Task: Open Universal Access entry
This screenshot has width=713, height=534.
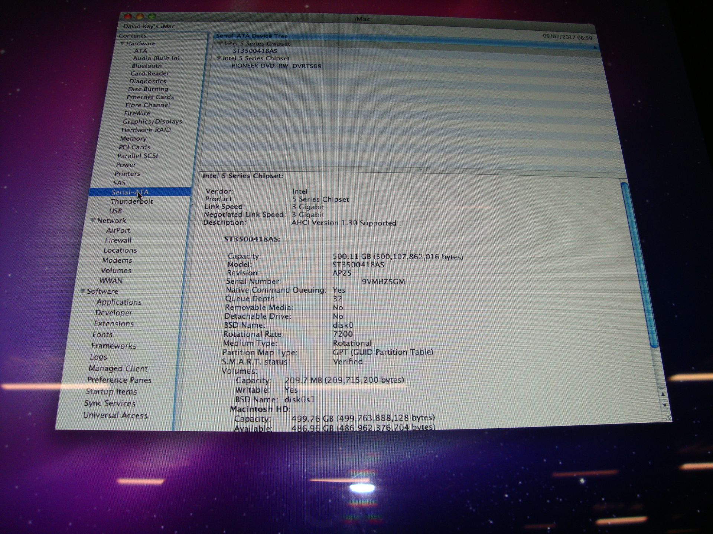Action: pos(115,415)
